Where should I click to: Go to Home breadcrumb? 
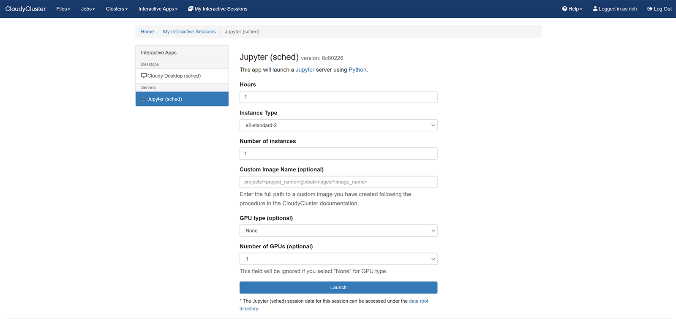click(x=147, y=32)
